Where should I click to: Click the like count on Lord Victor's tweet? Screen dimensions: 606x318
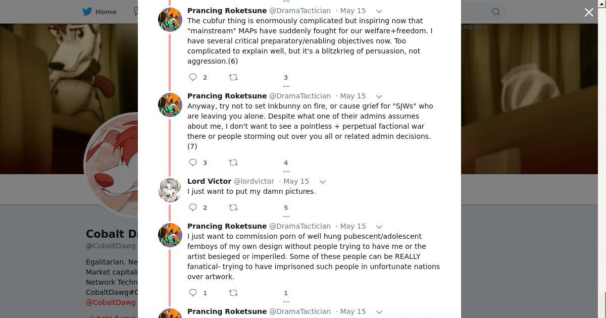[x=285, y=207]
